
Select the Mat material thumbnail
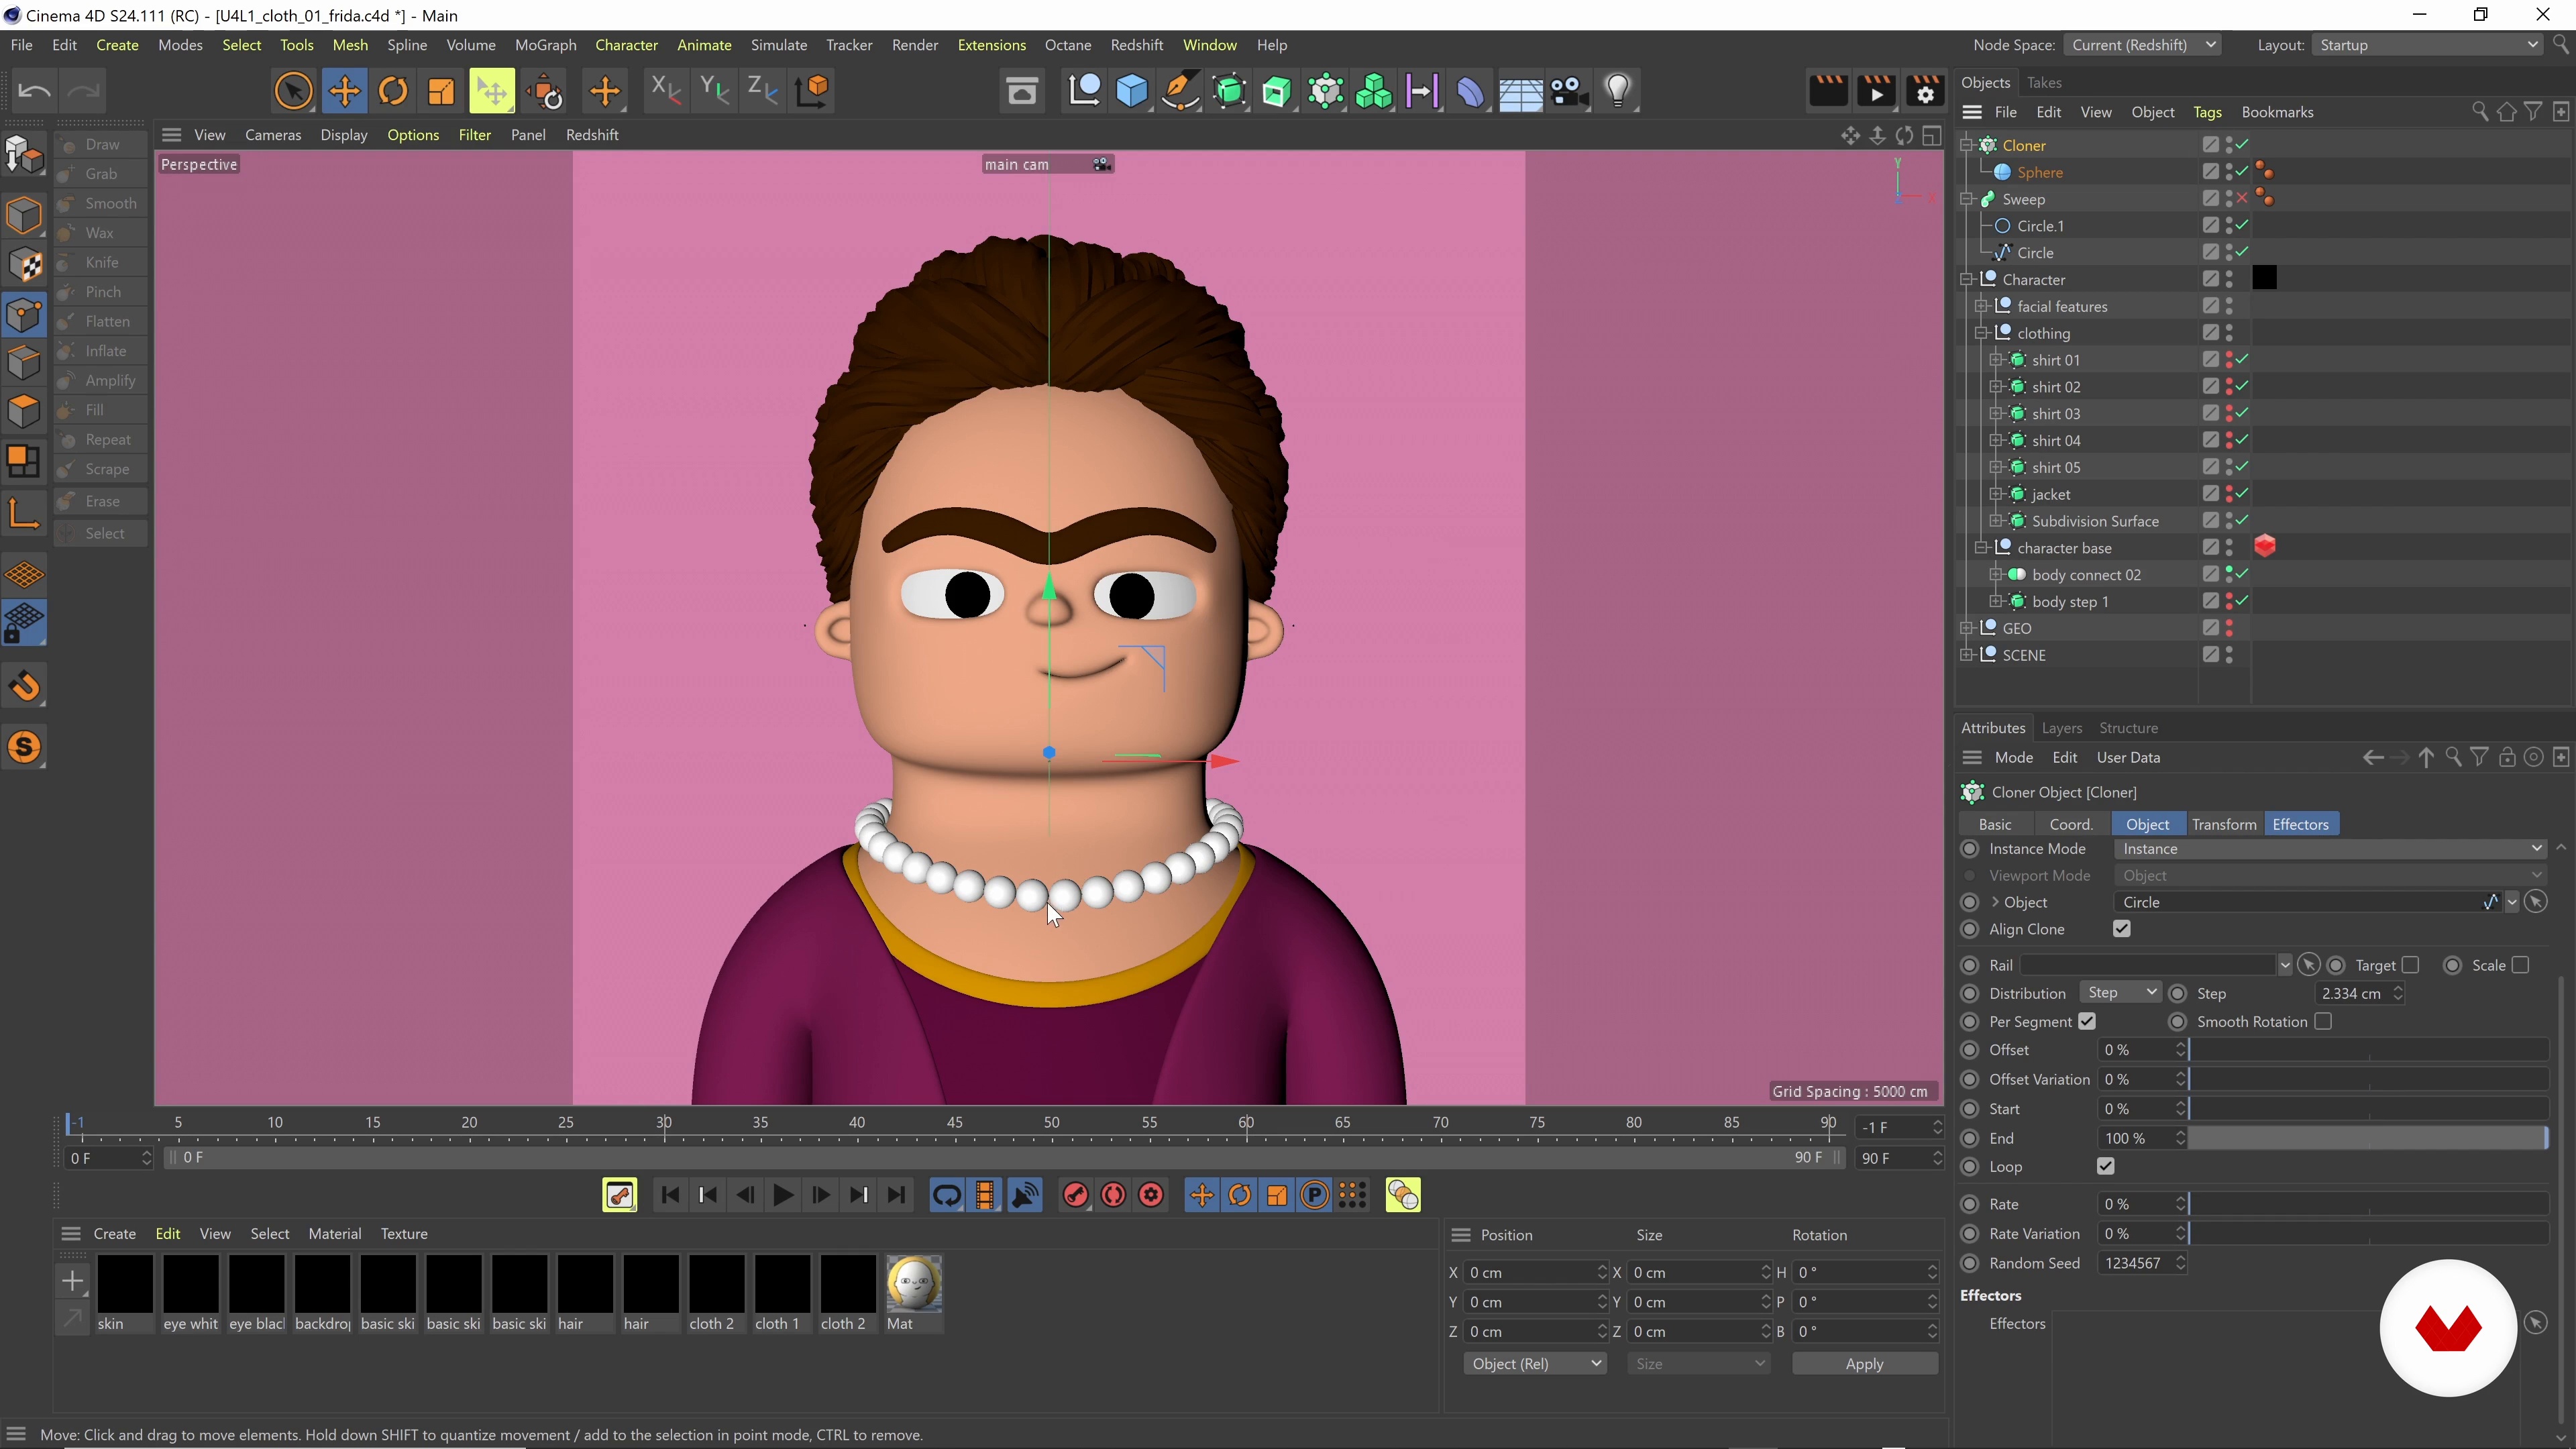[x=913, y=1284]
